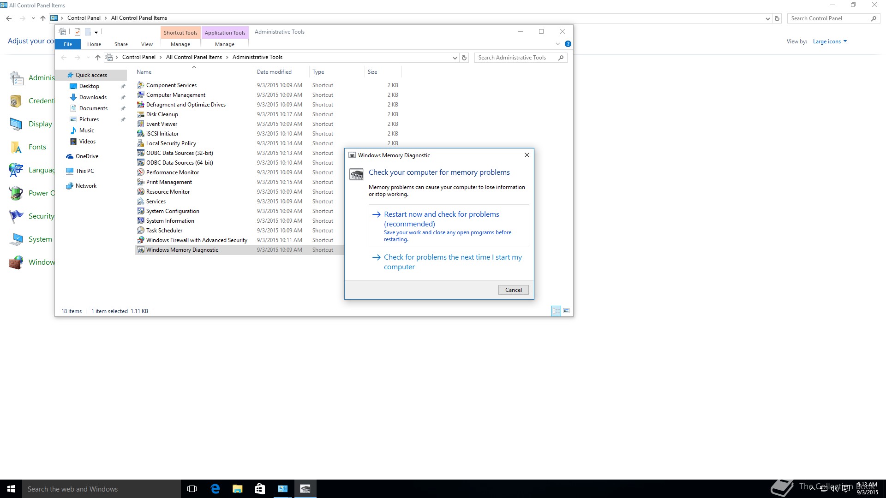
Task: Switch to details view in status bar
Action: pyautogui.click(x=556, y=311)
